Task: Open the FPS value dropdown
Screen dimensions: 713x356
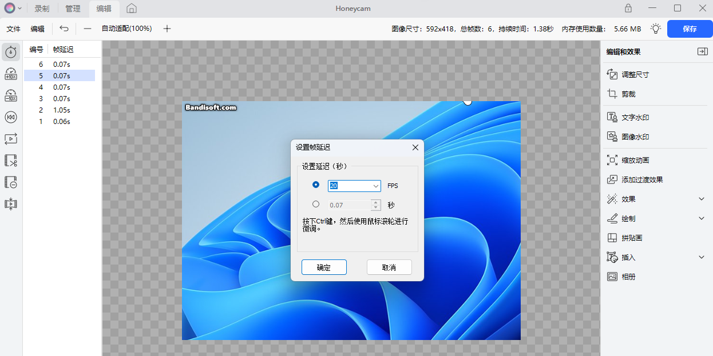Action: pyautogui.click(x=375, y=186)
